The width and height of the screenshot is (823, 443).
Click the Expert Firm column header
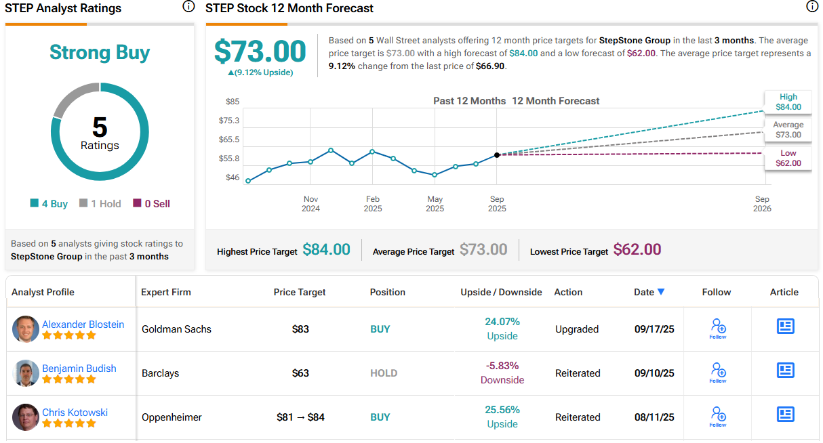point(166,292)
